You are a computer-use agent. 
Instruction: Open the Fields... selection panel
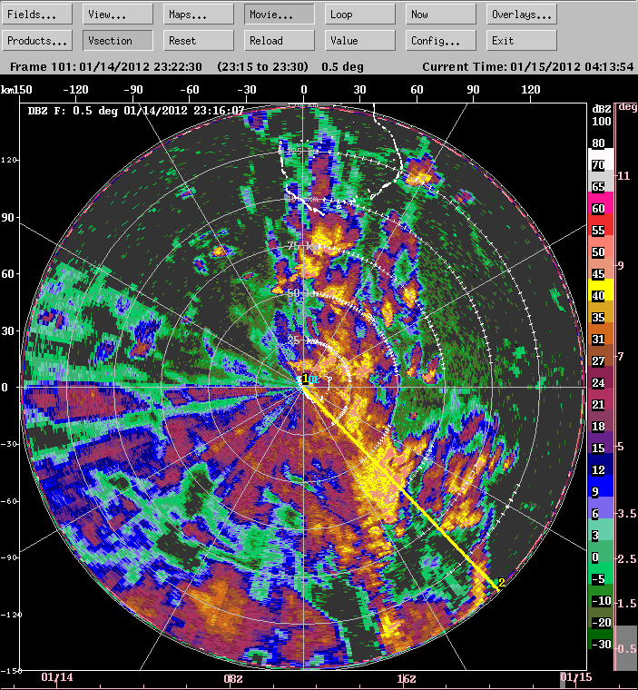(38, 15)
